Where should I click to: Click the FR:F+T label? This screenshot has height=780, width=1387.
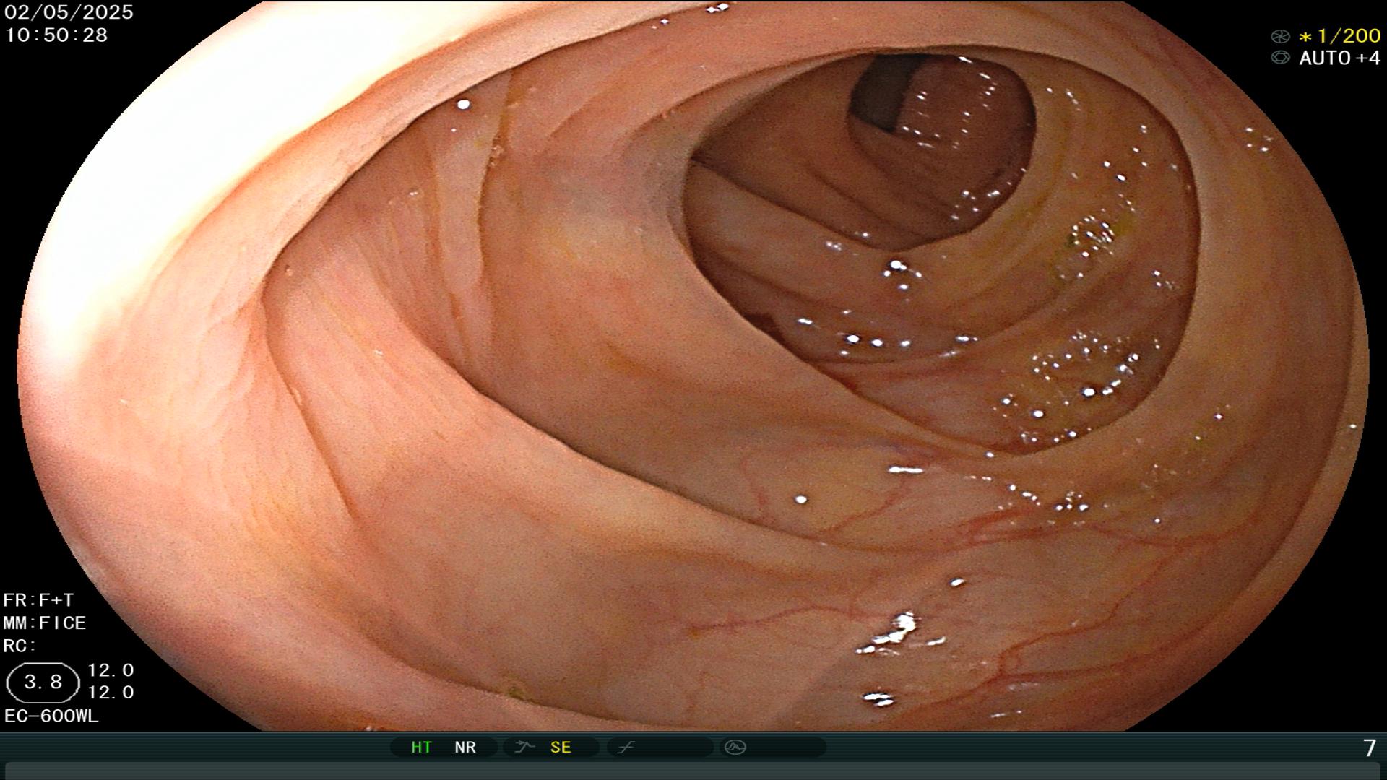[38, 600]
